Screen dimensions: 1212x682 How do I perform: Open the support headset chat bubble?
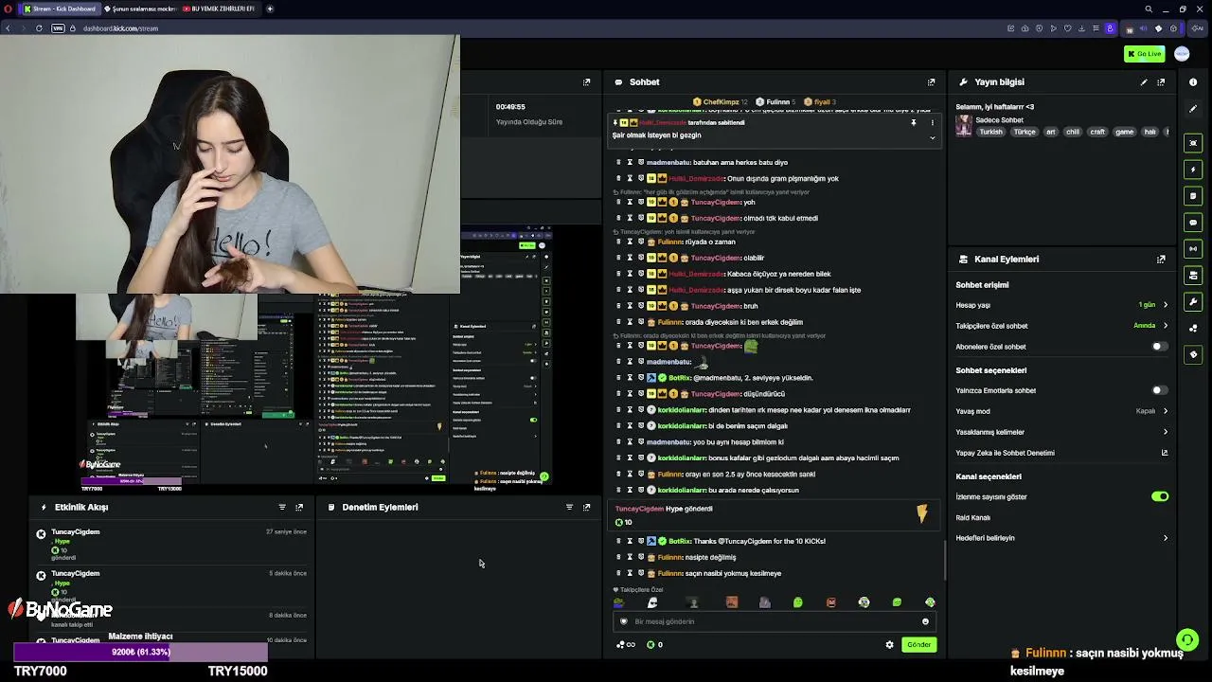click(1187, 639)
